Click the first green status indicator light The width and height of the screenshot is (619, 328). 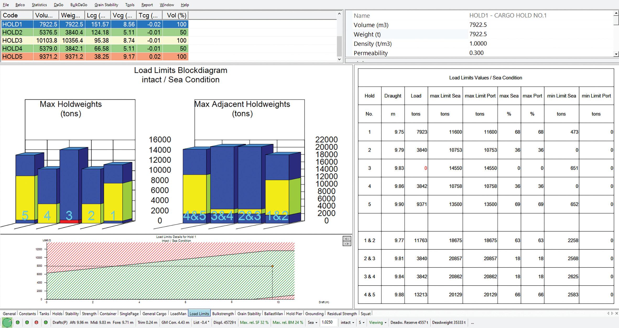(18, 322)
